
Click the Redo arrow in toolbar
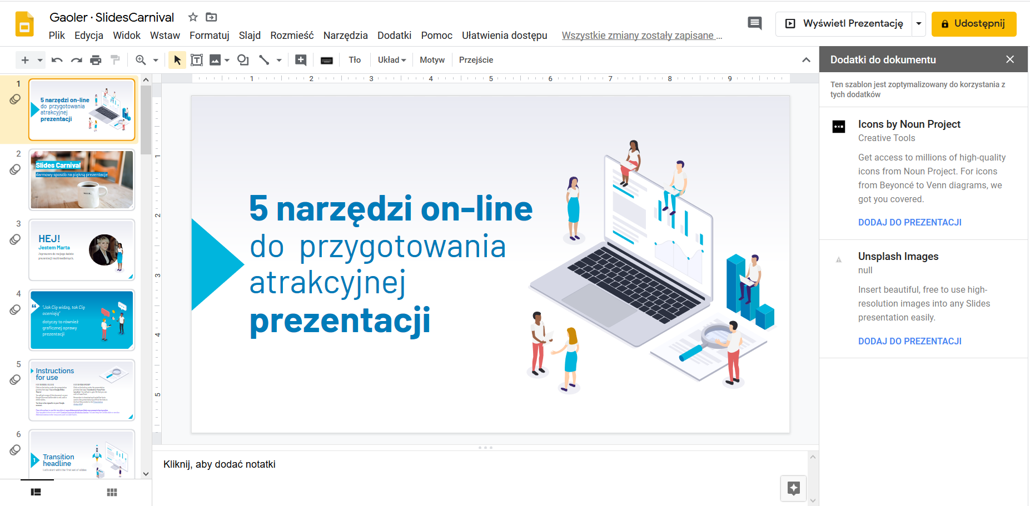pos(77,60)
